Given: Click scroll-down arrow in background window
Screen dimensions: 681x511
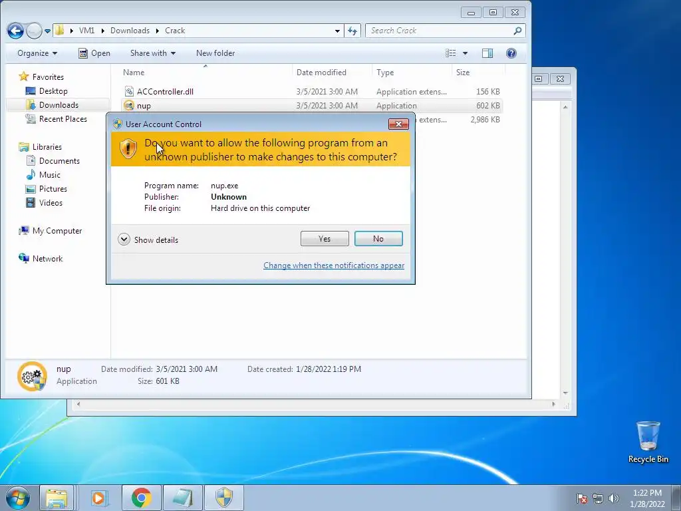Looking at the screenshot, I should (x=565, y=393).
